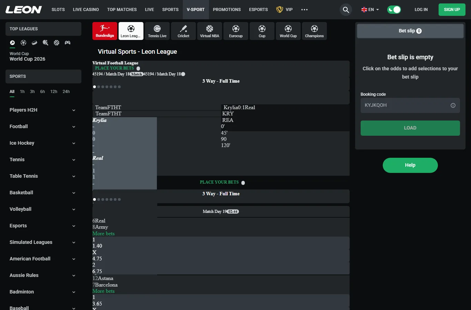Select the 1h time filter
471x310 pixels.
22,92
